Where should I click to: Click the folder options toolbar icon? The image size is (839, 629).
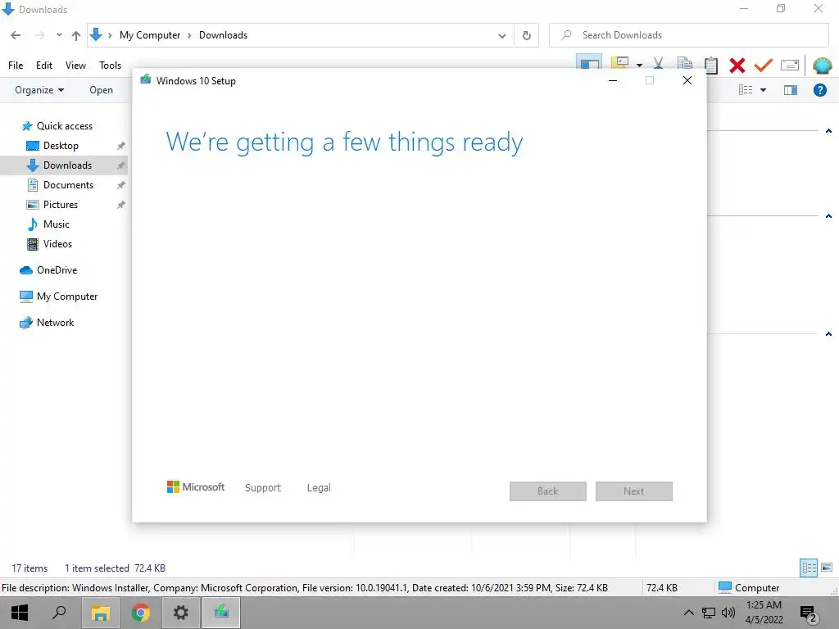click(x=619, y=64)
